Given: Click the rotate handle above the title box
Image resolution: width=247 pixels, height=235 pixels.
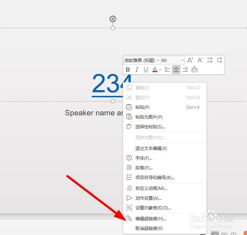Looking at the screenshot, I should pos(113,19).
